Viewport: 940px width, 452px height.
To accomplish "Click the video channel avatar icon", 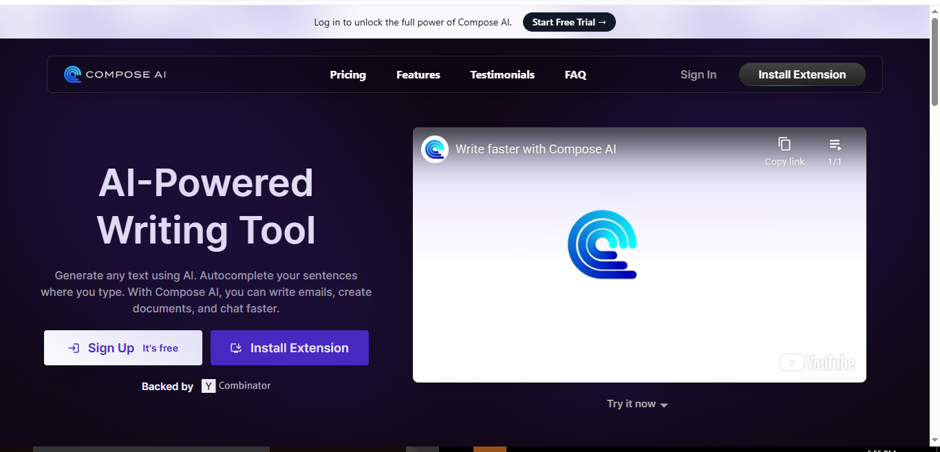I will click(435, 149).
